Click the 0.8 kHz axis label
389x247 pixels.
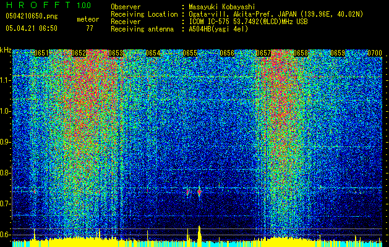tap(6, 173)
